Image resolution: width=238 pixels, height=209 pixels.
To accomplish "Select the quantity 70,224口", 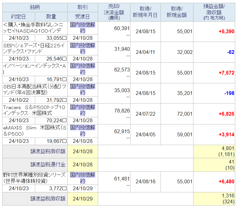I will tap(56, 121).
